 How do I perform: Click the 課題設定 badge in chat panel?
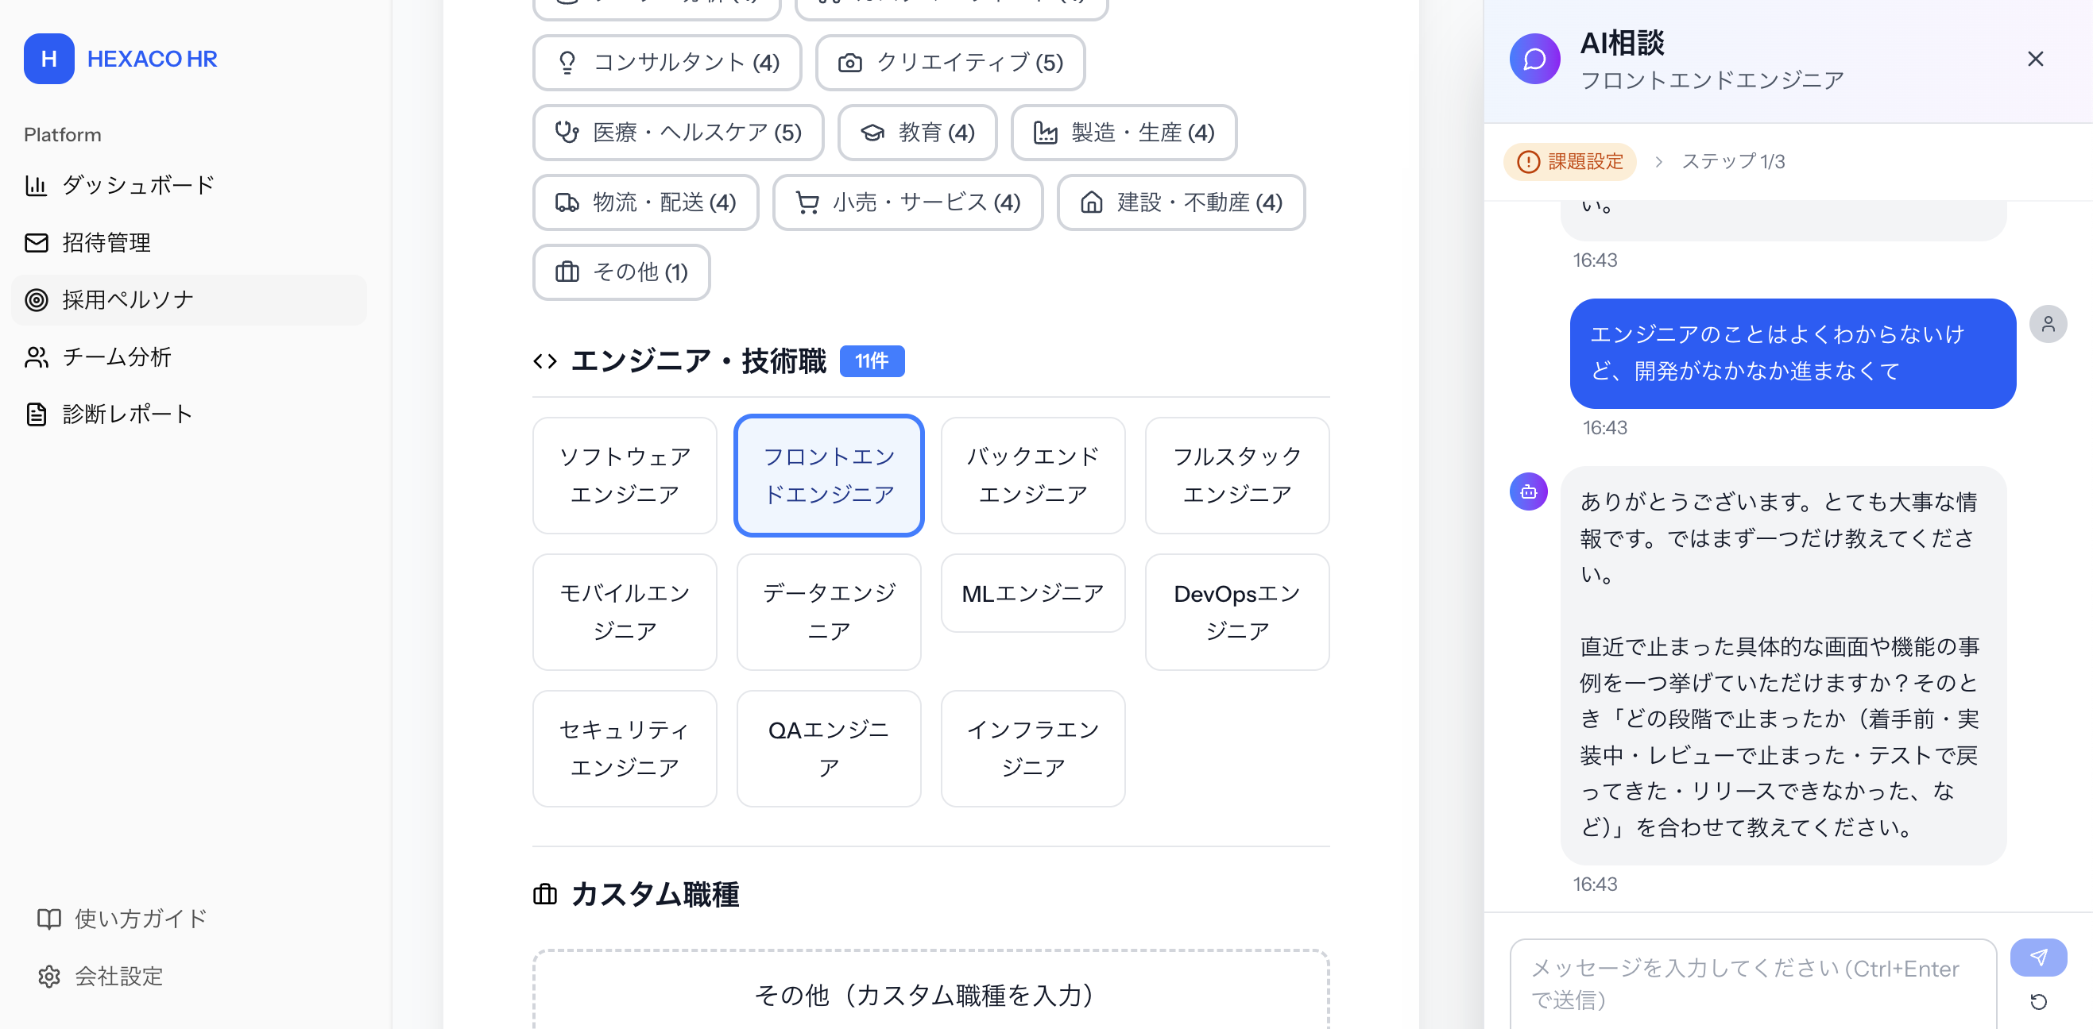(1569, 162)
